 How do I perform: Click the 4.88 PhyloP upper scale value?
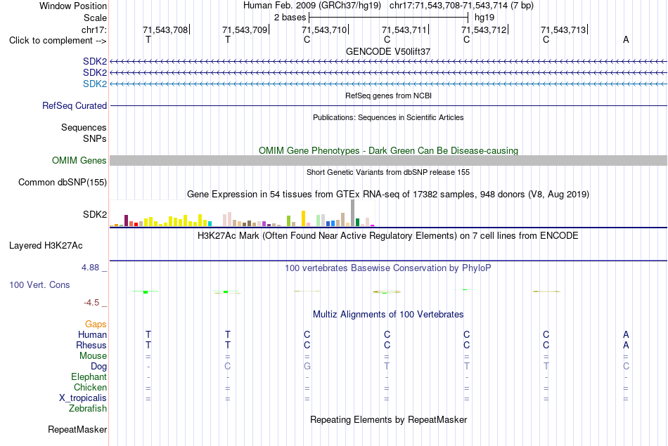coord(90,268)
